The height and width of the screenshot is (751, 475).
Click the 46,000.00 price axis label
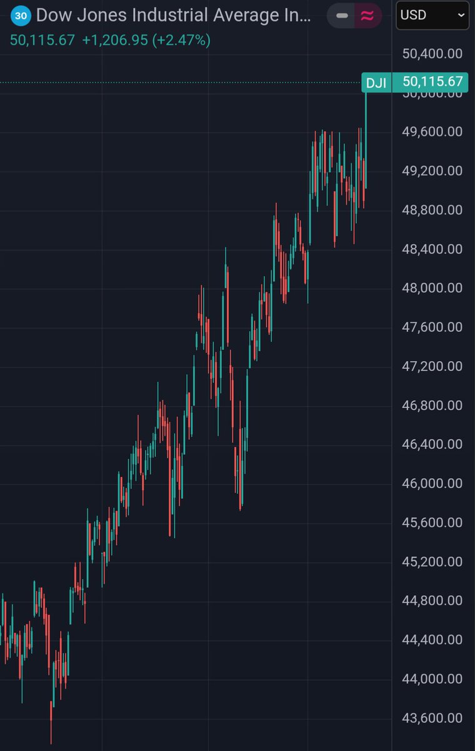[x=432, y=483]
